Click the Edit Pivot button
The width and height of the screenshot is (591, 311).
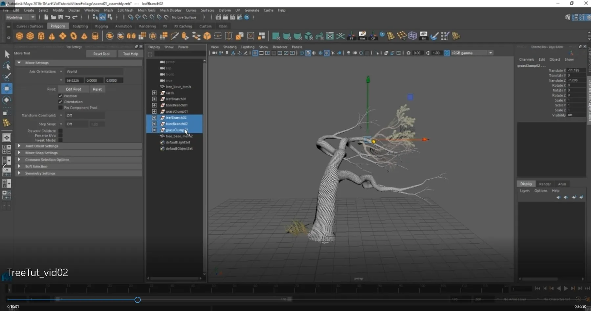pyautogui.click(x=74, y=89)
